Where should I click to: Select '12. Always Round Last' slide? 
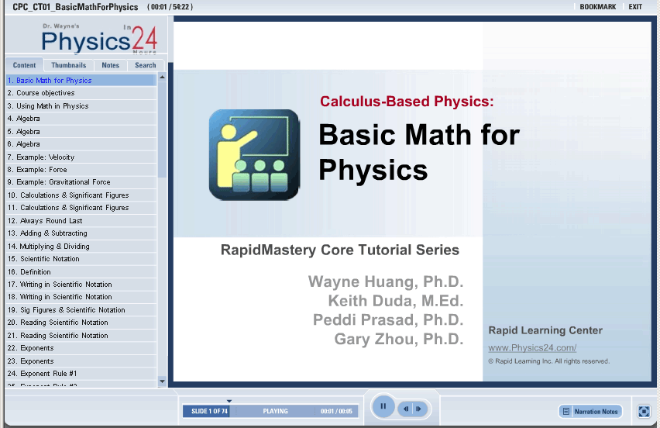coord(45,221)
